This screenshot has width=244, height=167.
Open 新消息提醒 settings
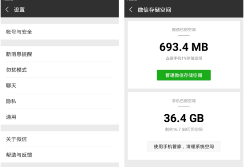[60, 54]
